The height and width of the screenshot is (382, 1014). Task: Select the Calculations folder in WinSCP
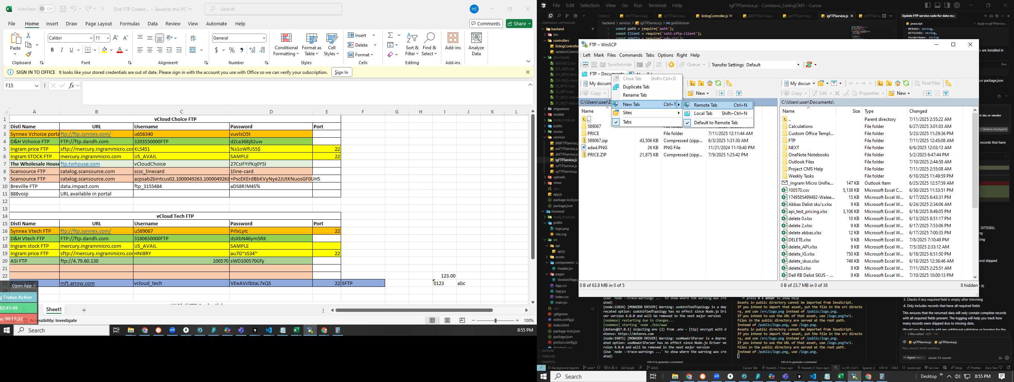(x=800, y=126)
